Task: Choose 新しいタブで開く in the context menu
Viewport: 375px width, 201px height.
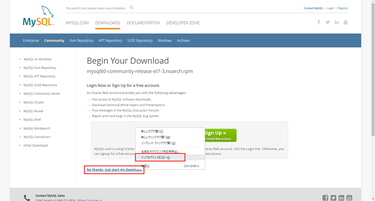Action: point(170,131)
